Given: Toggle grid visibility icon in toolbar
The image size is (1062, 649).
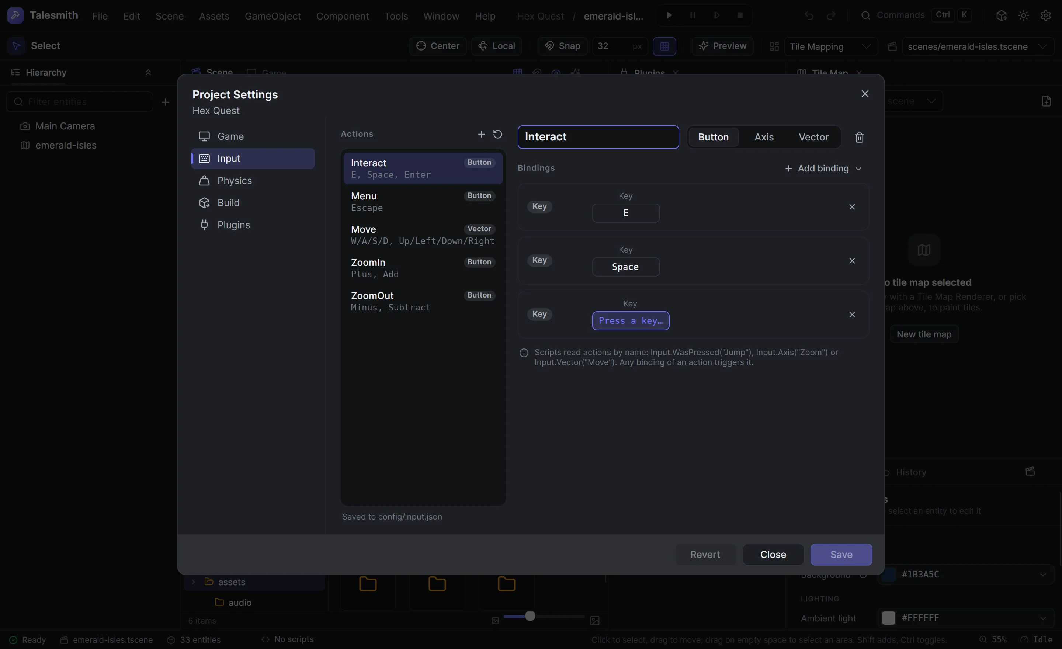Looking at the screenshot, I should point(664,46).
